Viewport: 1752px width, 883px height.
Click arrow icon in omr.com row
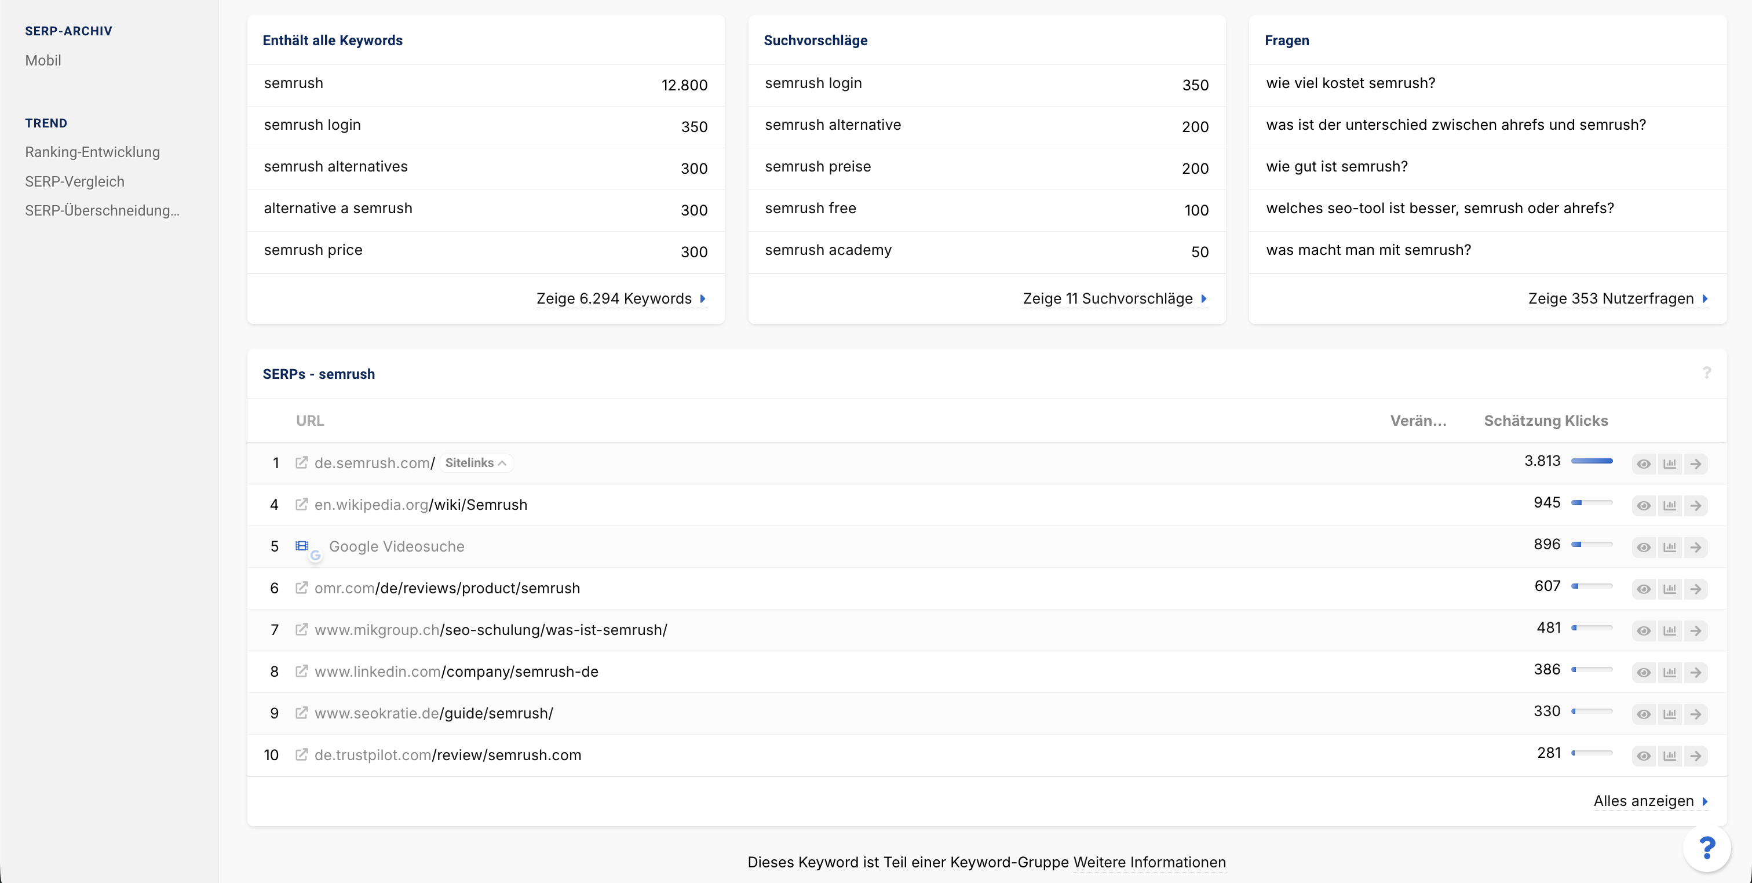1696,589
